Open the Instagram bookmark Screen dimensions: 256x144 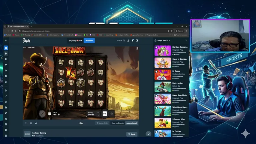(x=79, y=35)
